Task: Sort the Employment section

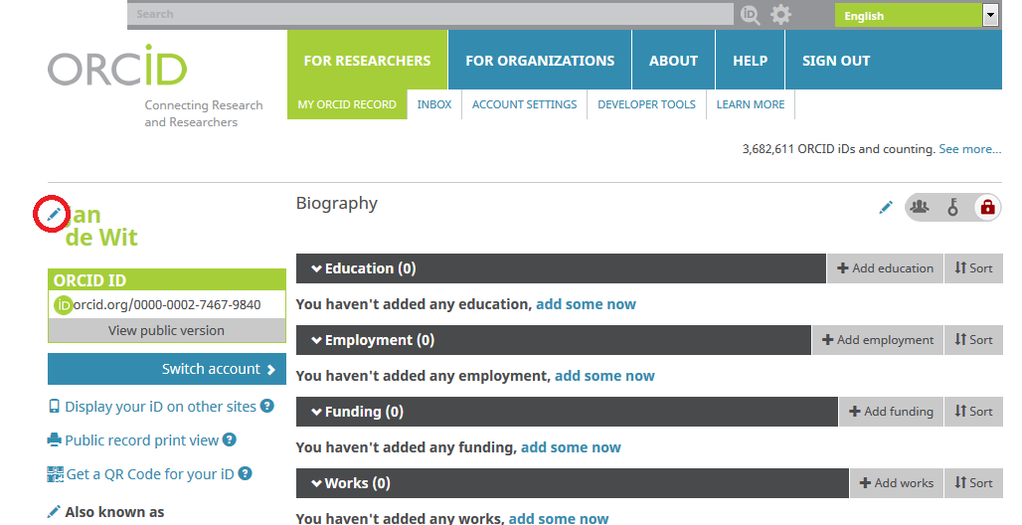Action: pos(973,340)
